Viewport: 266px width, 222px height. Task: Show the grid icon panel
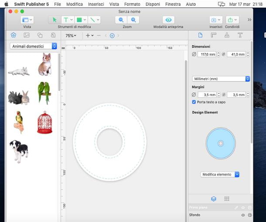[x=227, y=198]
